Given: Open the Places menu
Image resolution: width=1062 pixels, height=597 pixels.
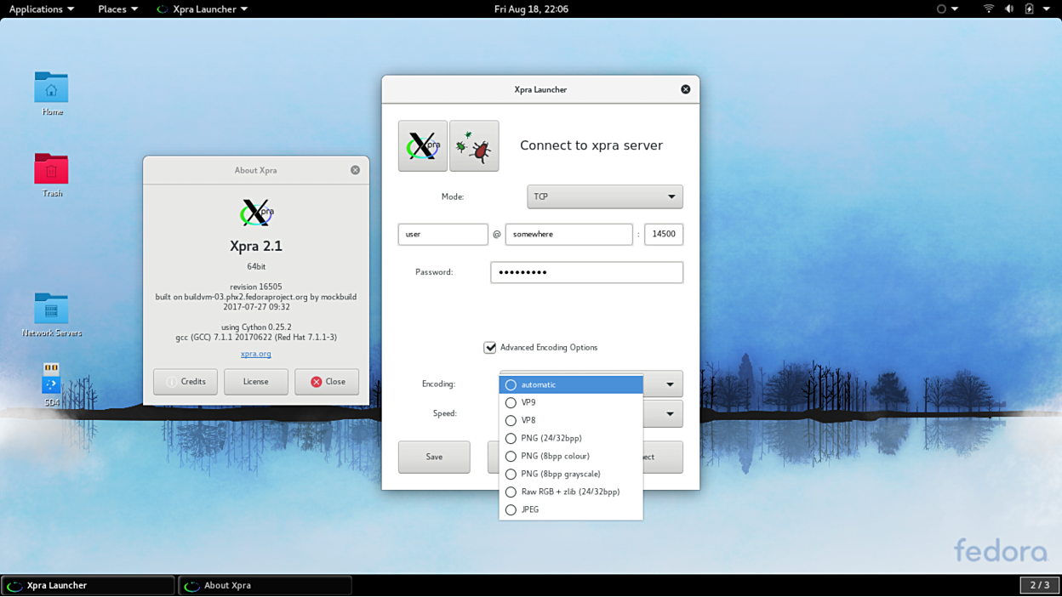Looking at the screenshot, I should tap(117, 9).
